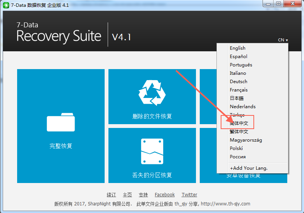
Task: Select the recycle icon for 删除的文件恢复
Action: [x=152, y=93]
